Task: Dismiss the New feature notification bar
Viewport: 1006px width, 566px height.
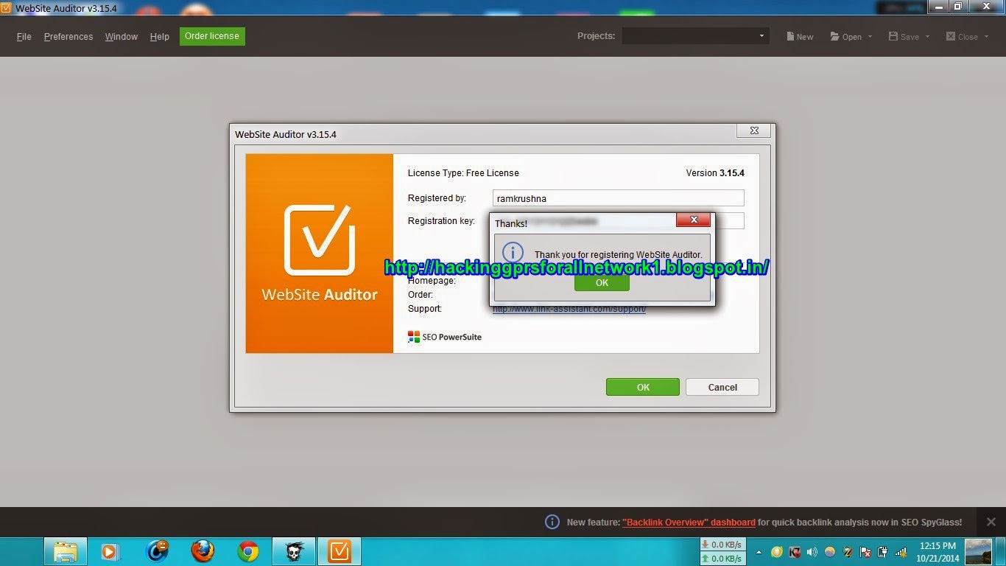Action: click(x=991, y=522)
